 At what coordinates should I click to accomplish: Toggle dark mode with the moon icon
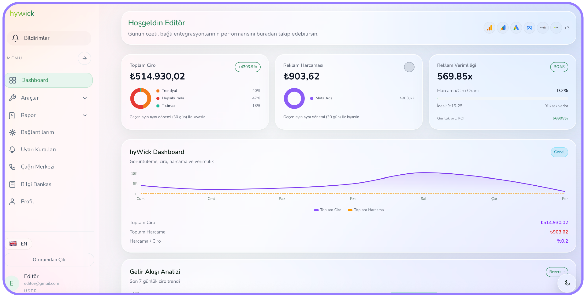(567, 283)
